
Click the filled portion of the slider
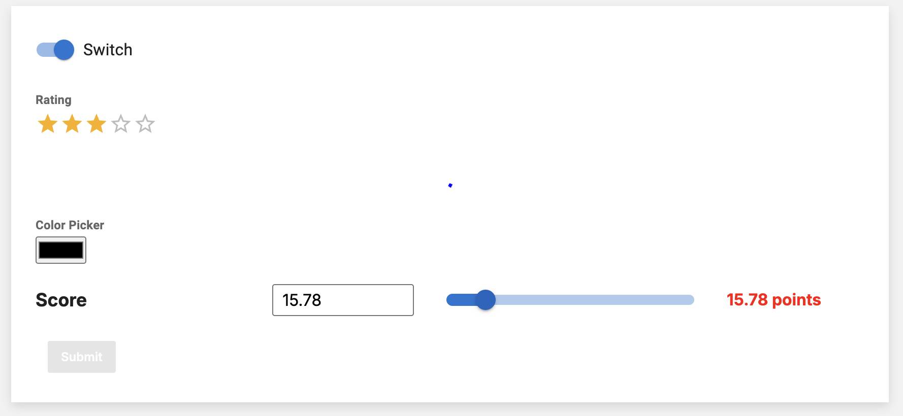462,300
